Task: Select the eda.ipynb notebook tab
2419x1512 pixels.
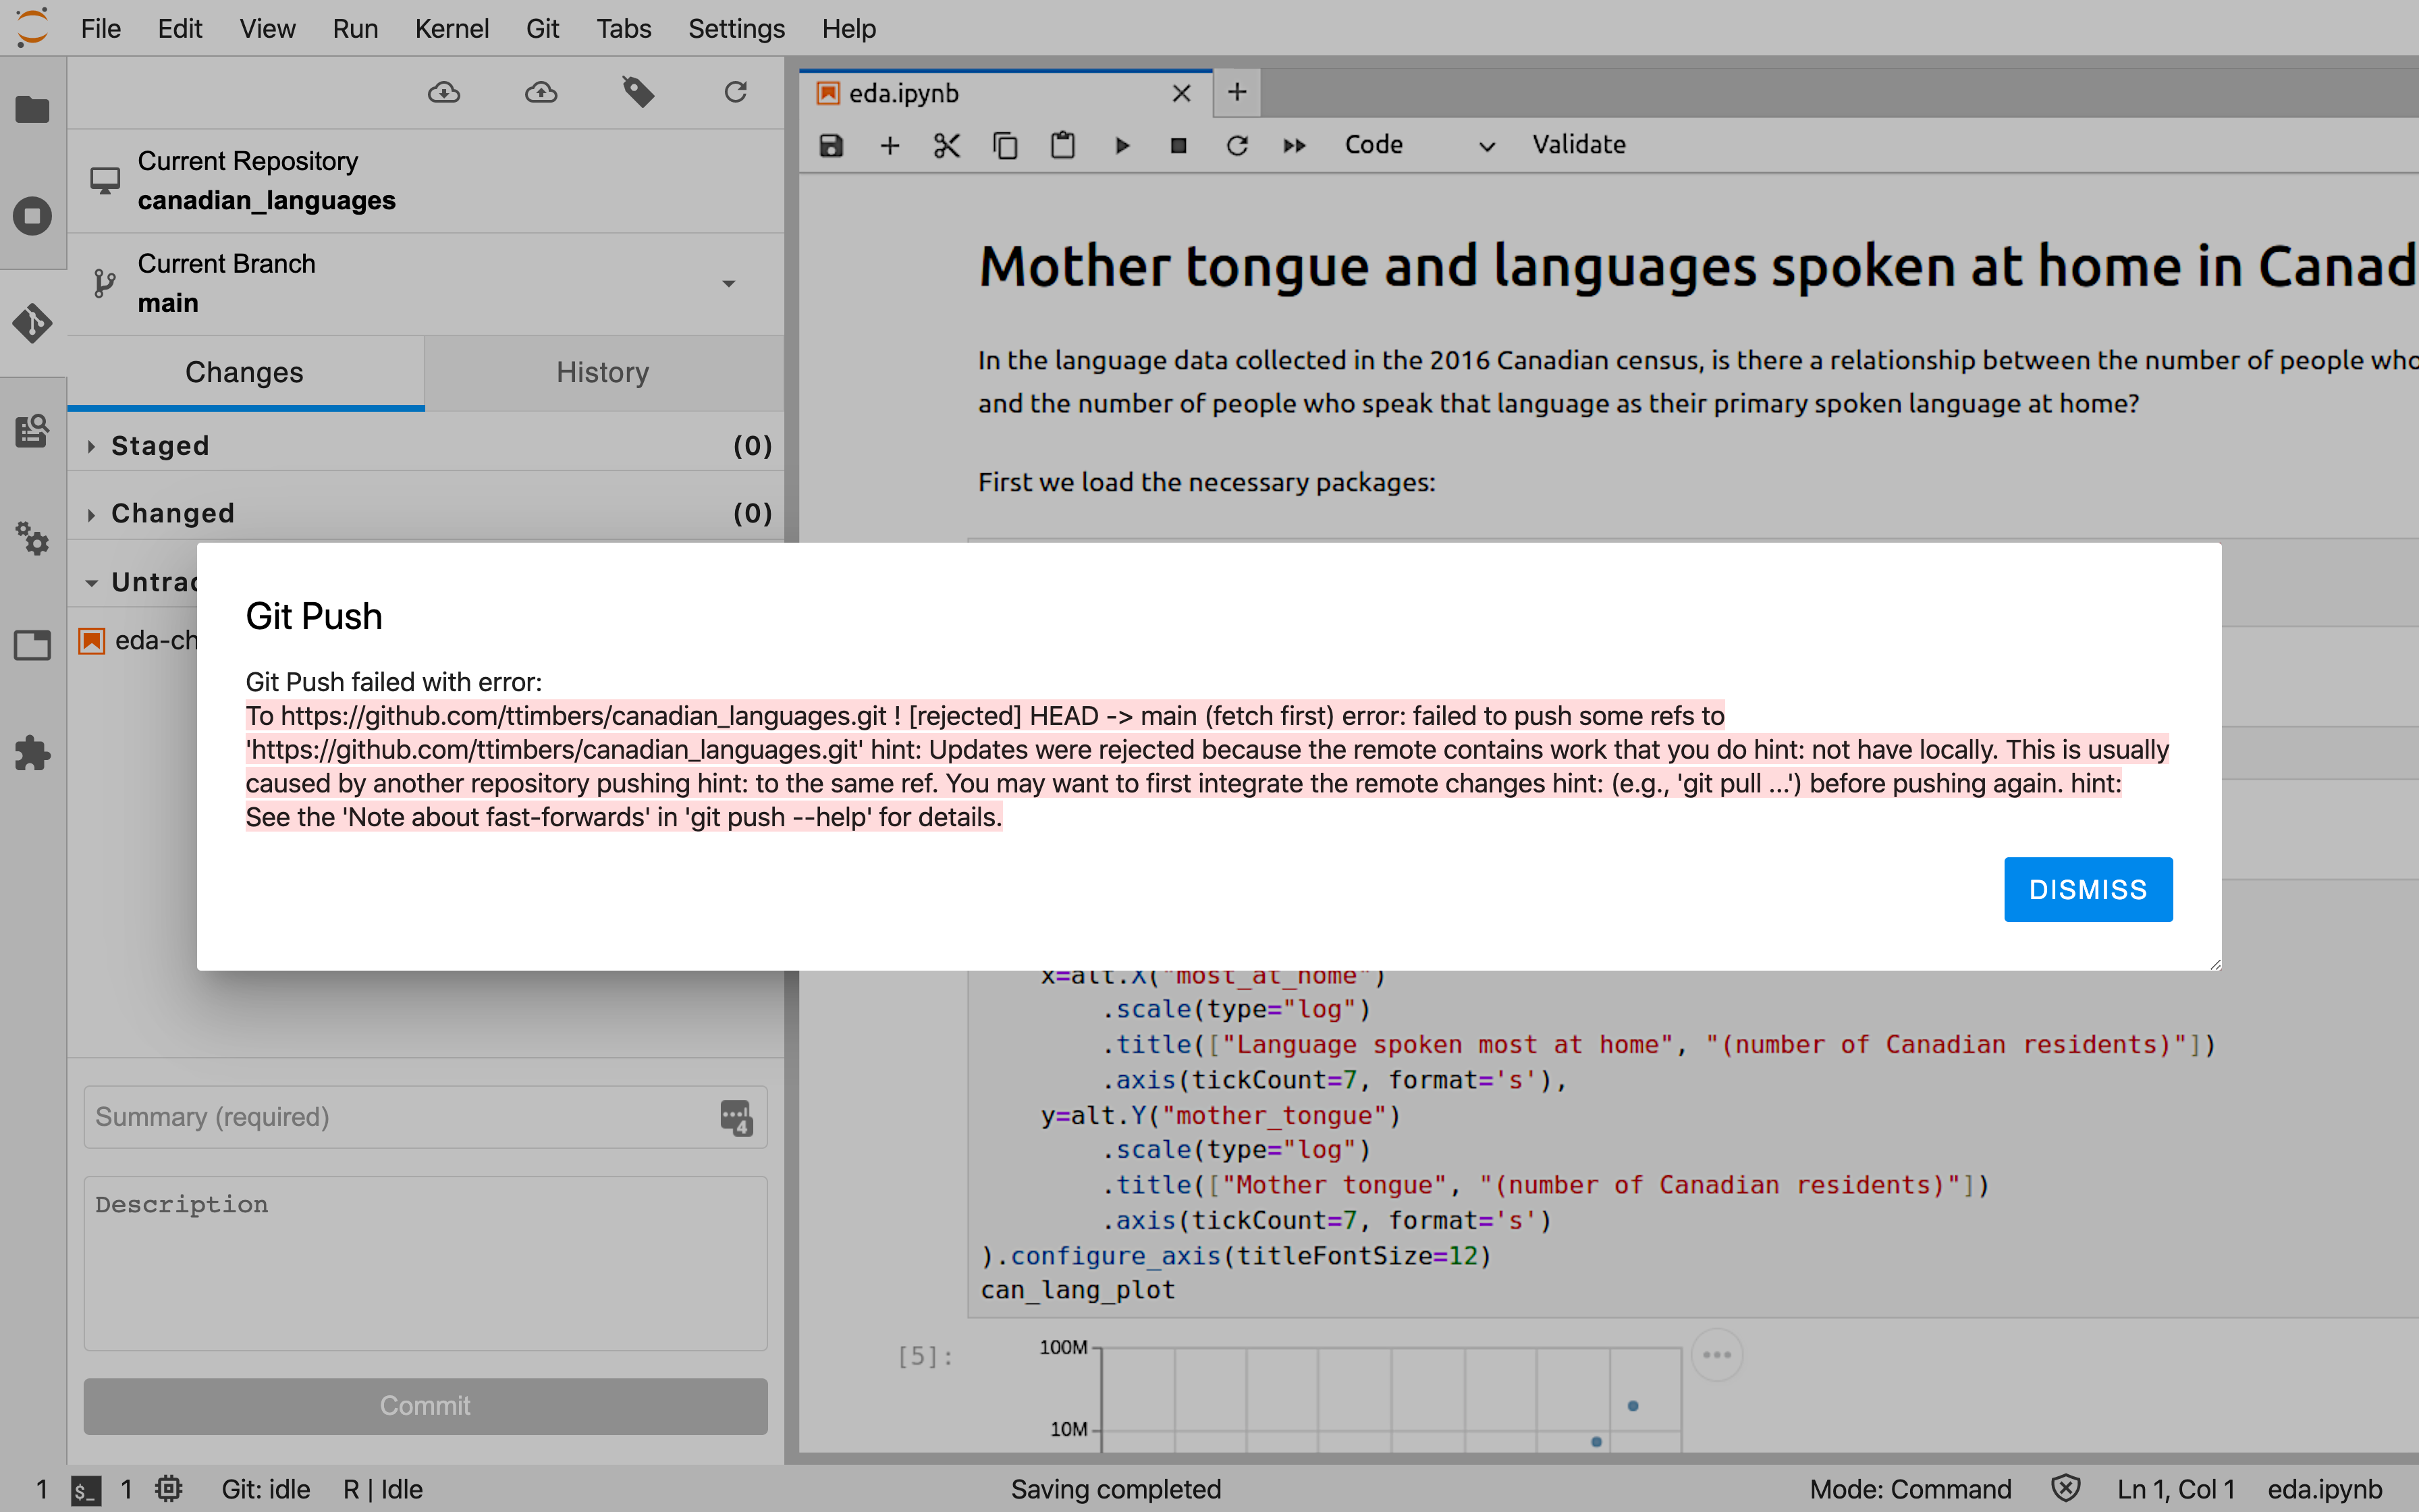Action: click(x=1004, y=93)
